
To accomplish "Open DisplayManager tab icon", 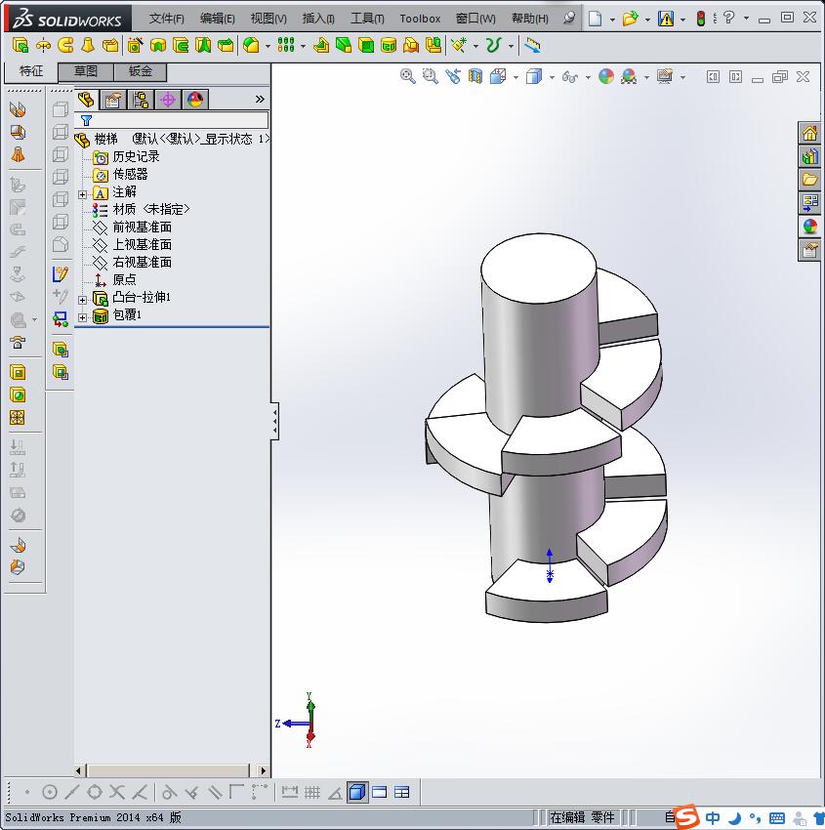I will (195, 100).
